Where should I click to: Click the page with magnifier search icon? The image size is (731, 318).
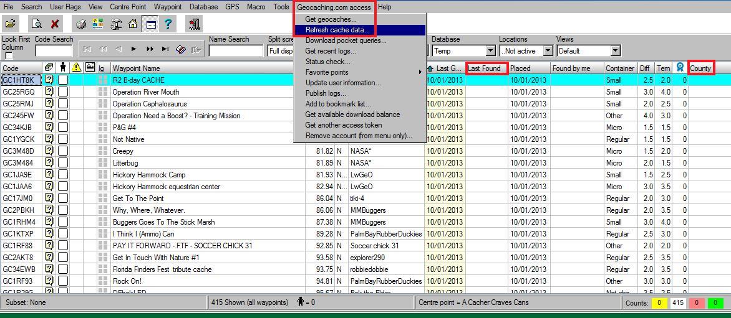tap(36, 24)
